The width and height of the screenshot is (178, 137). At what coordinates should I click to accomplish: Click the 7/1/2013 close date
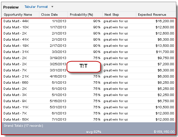(59, 120)
